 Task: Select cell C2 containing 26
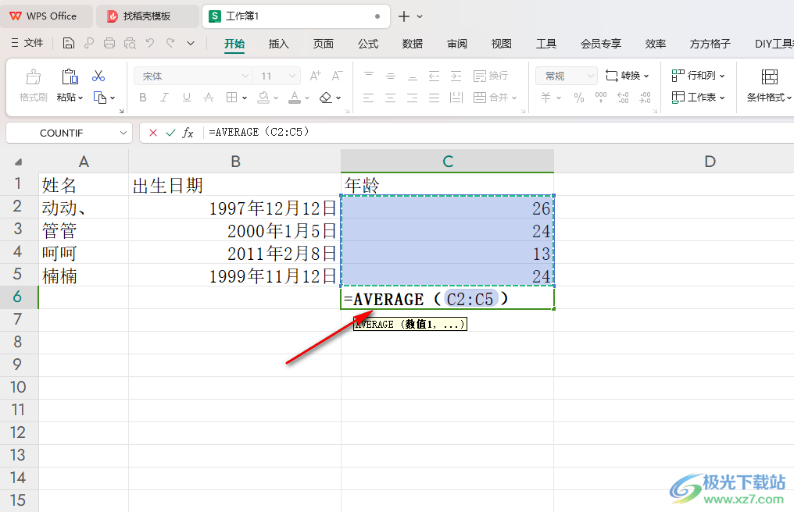point(447,208)
